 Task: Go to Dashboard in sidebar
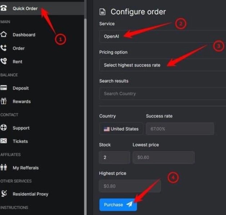click(x=24, y=35)
